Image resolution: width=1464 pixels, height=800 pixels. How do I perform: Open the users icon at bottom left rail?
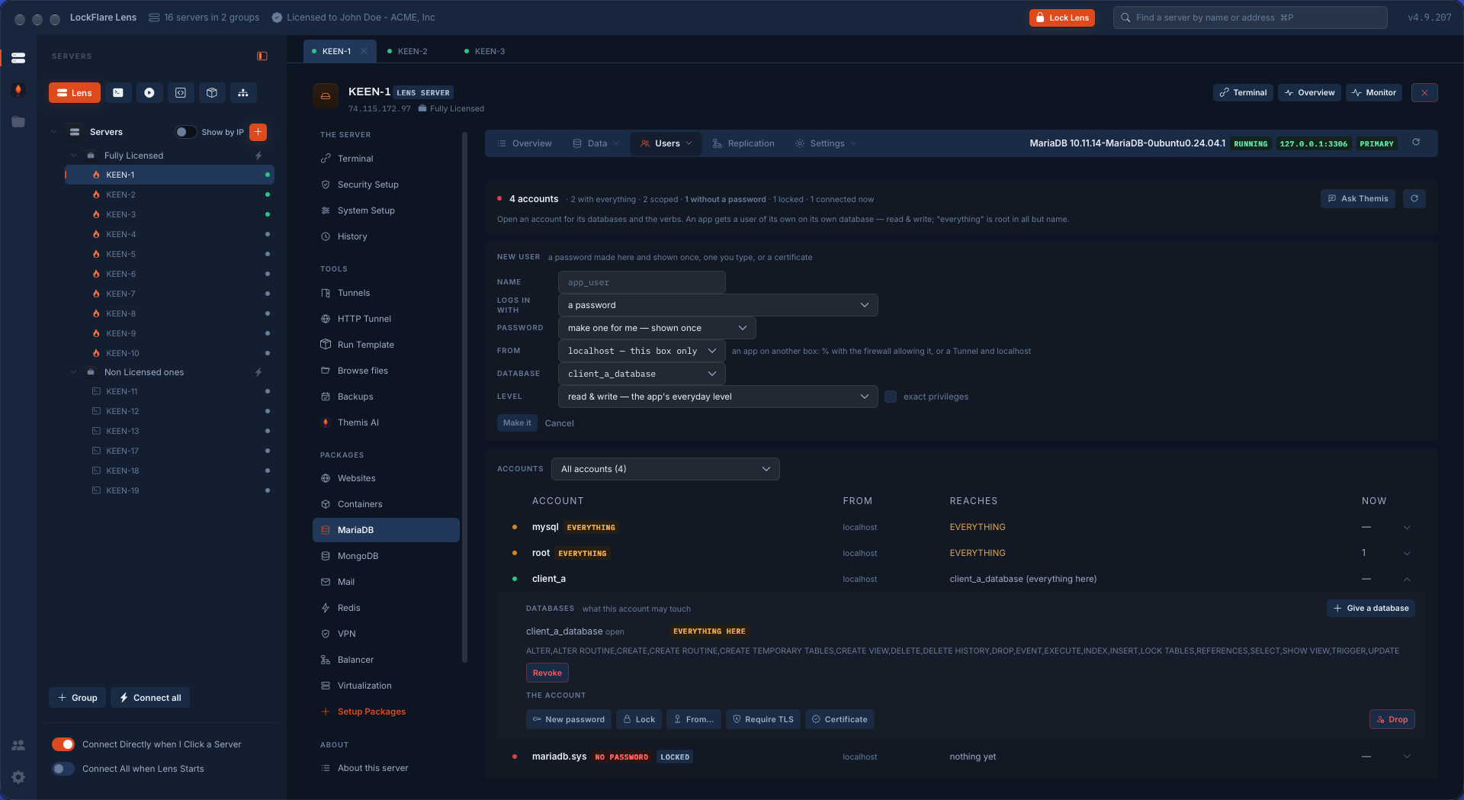tap(18, 745)
